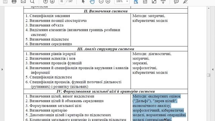Viewport: 215px width, 121px height.
Task: Select the highlight text pen icon
Action: (185, 1)
